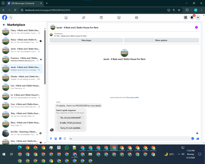Screen dimensions: 205x164
Task: Go back with the Marketplace arrow
Action: coord(4,25)
